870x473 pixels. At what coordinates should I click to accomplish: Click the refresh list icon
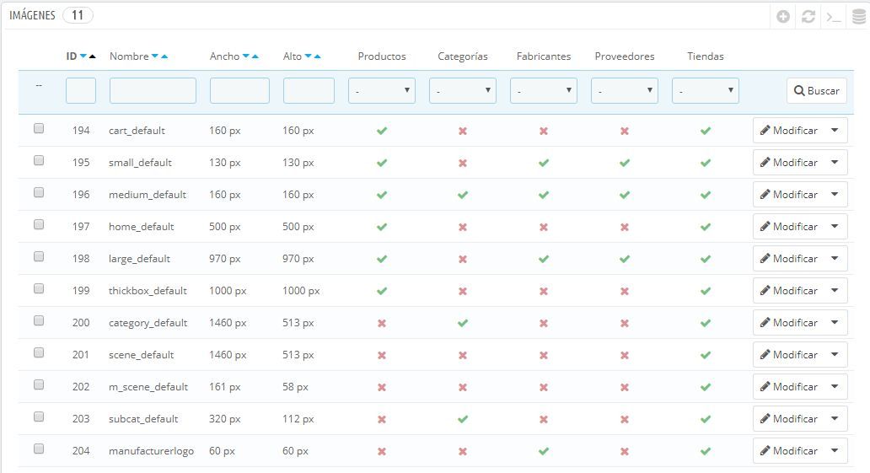tap(808, 17)
